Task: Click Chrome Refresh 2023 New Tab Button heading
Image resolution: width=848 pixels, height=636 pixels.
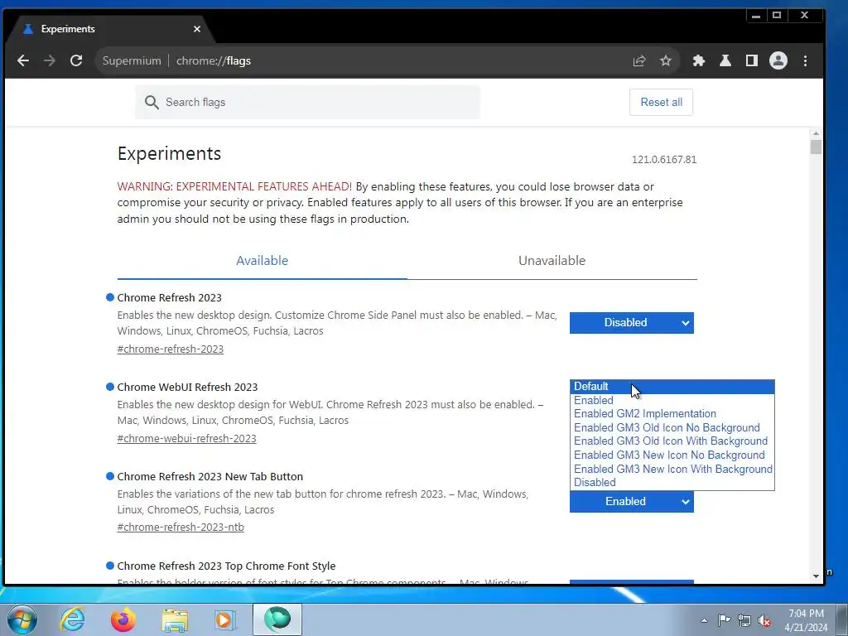Action: pos(210,477)
